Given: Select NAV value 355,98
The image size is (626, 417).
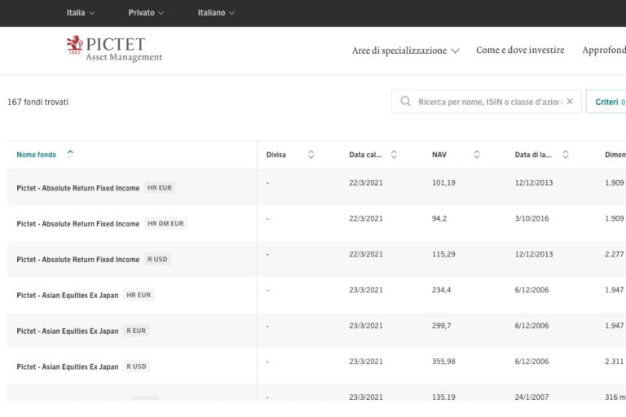Looking at the screenshot, I should tap(443, 362).
